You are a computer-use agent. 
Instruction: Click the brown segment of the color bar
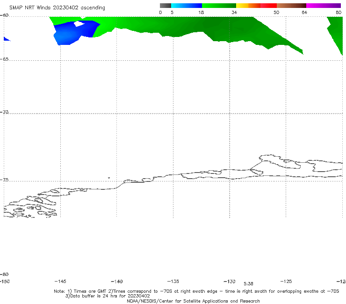click(291, 6)
